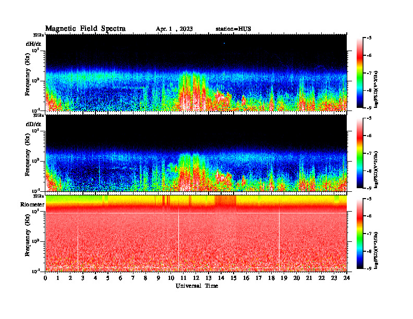Click hour label '18' on Universal Time axis
413x319 pixels.
(271, 278)
